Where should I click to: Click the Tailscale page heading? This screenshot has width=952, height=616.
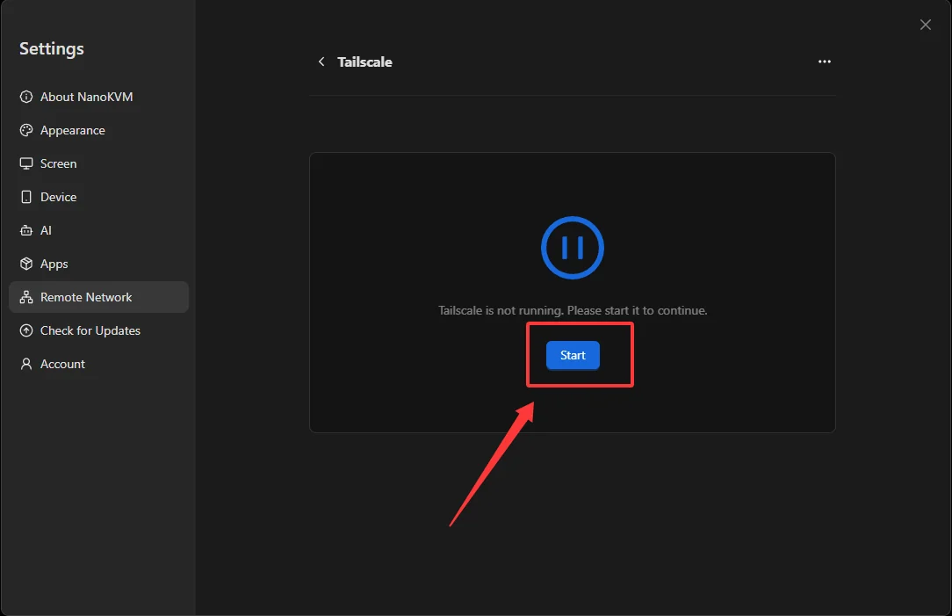pos(364,62)
